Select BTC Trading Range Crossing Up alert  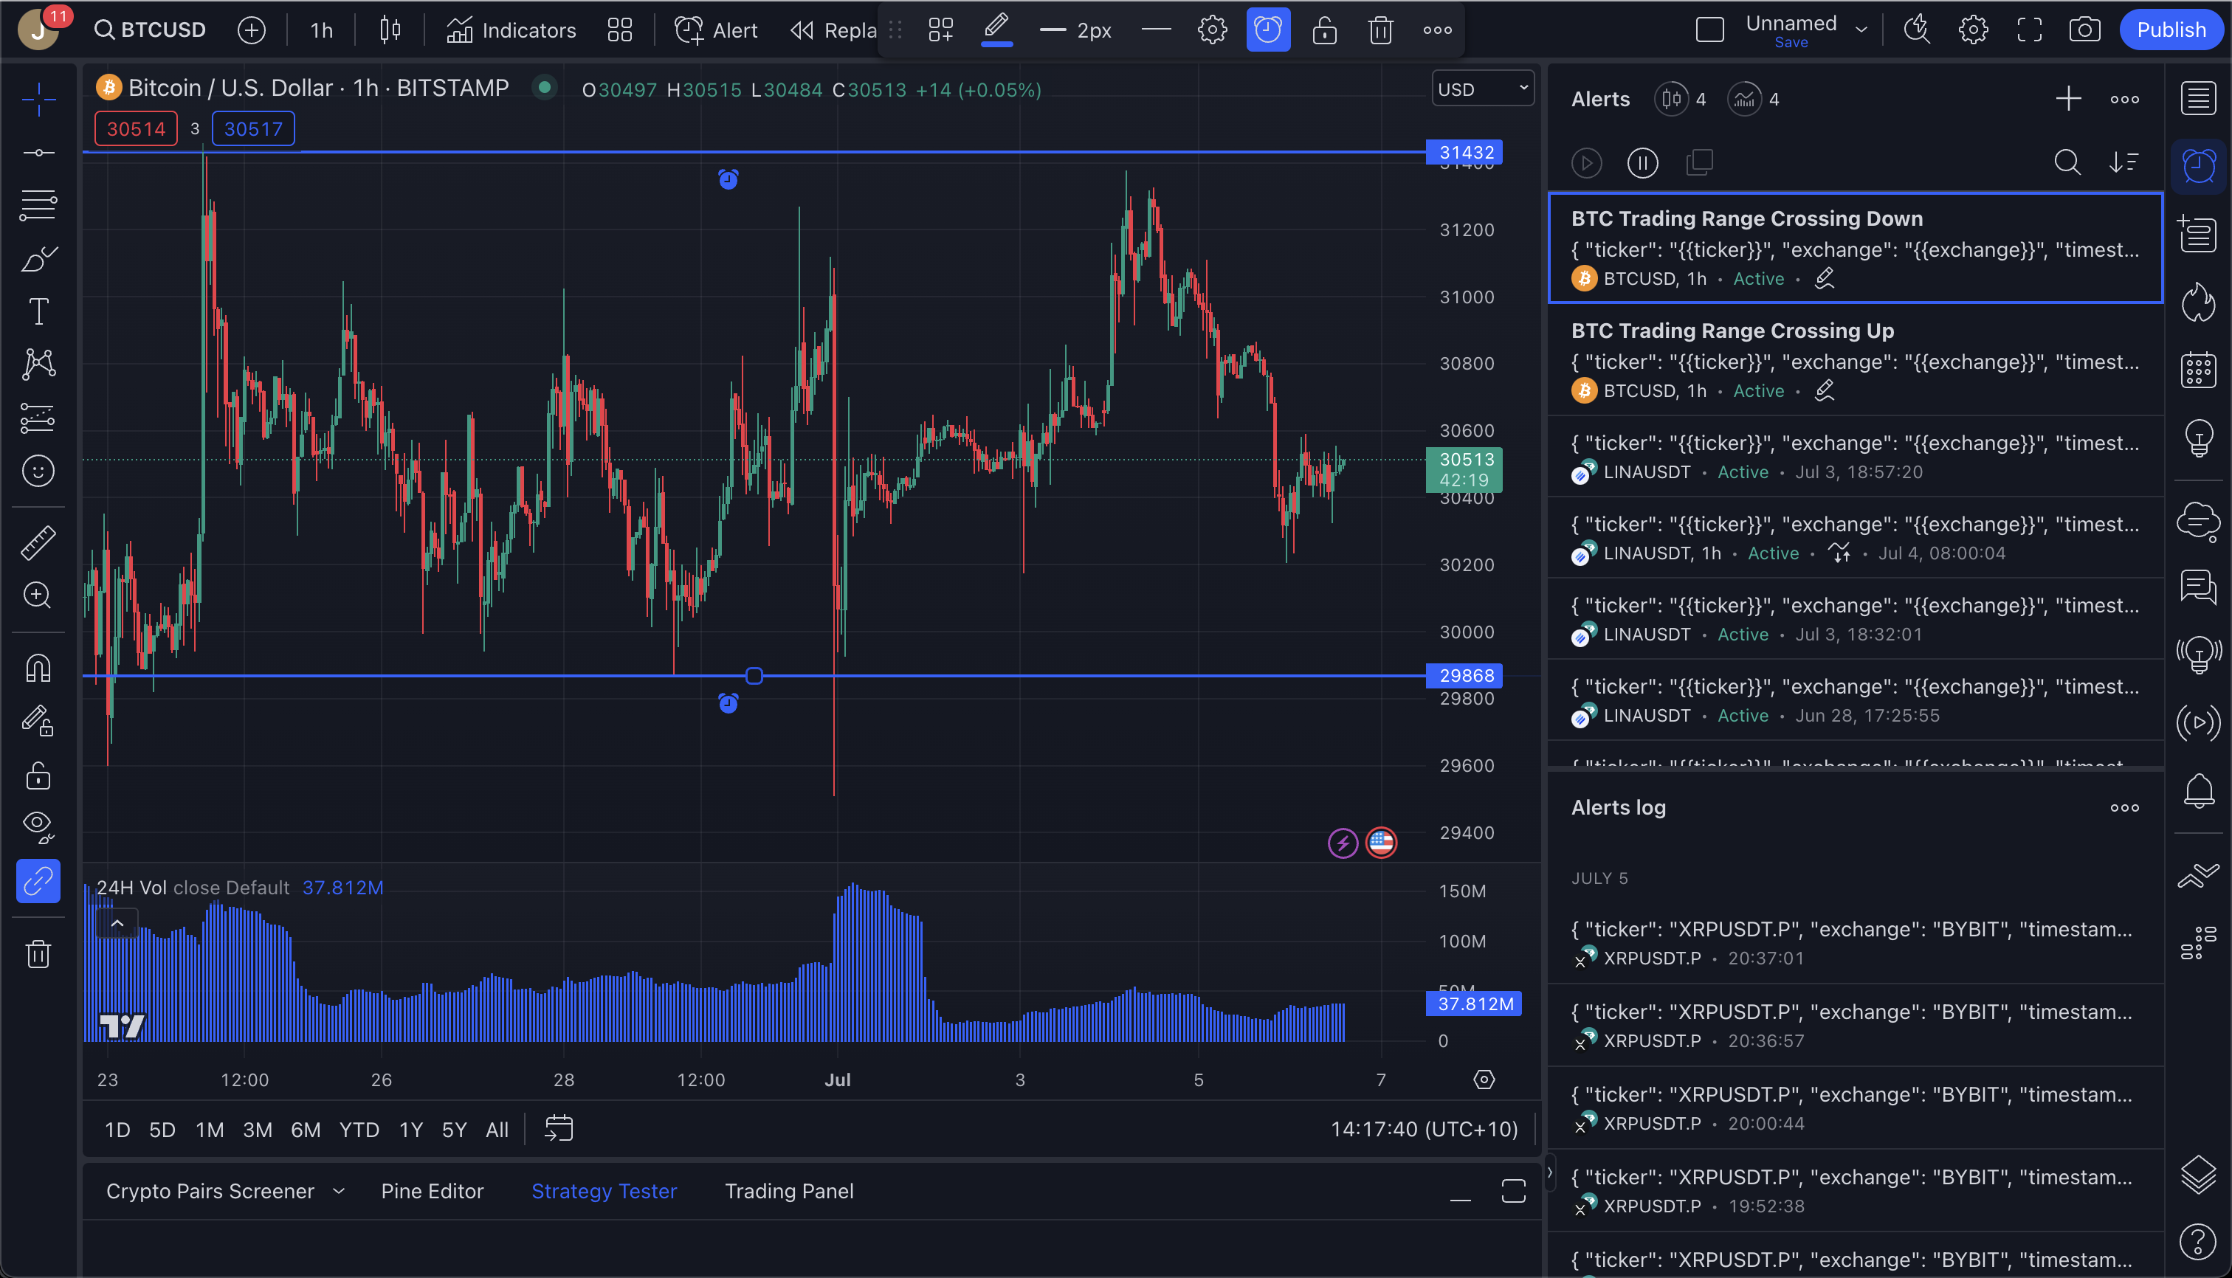pyautogui.click(x=1856, y=360)
